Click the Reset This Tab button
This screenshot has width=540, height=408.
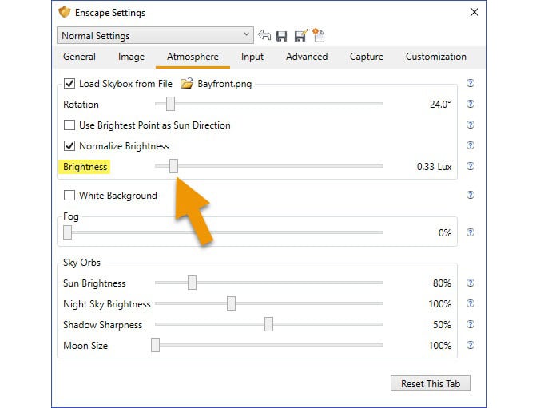430,383
